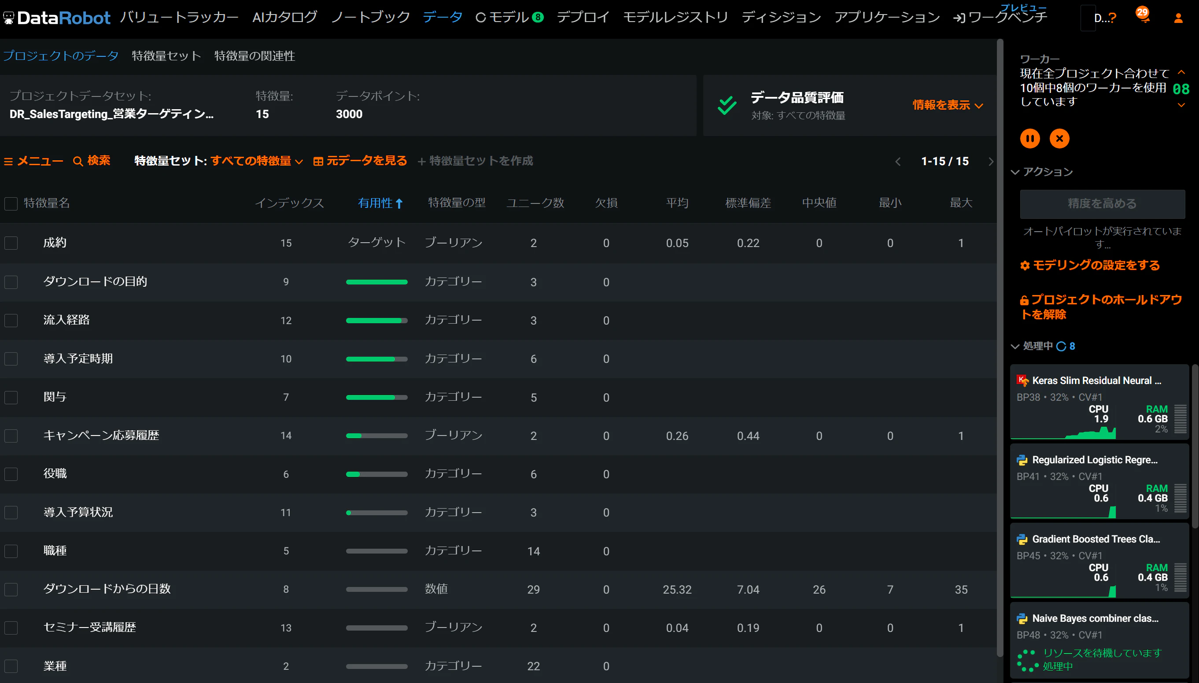Go to previous page of features

(897, 161)
